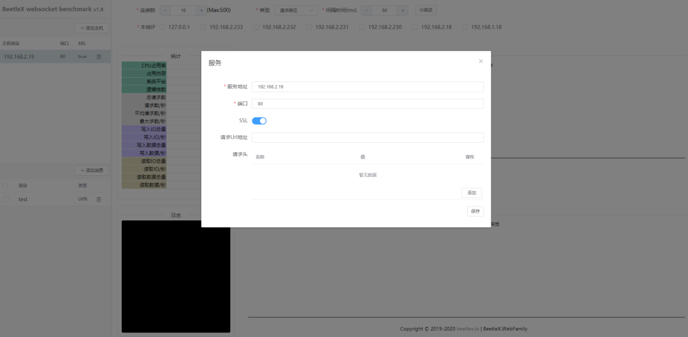Viewport: 688px width, 337px height.
Task: Click 添加 to add a request header
Action: pos(471,192)
